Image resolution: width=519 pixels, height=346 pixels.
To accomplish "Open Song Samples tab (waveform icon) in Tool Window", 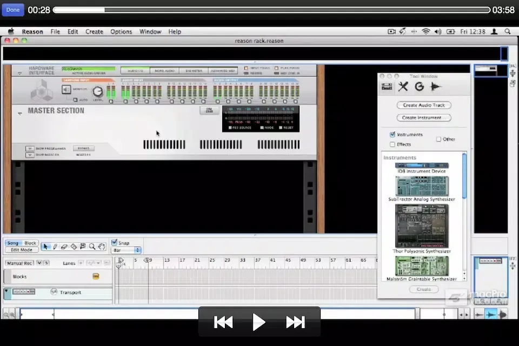I will (435, 86).
